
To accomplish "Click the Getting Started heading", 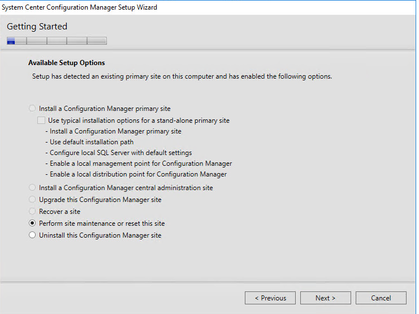I will click(37, 26).
